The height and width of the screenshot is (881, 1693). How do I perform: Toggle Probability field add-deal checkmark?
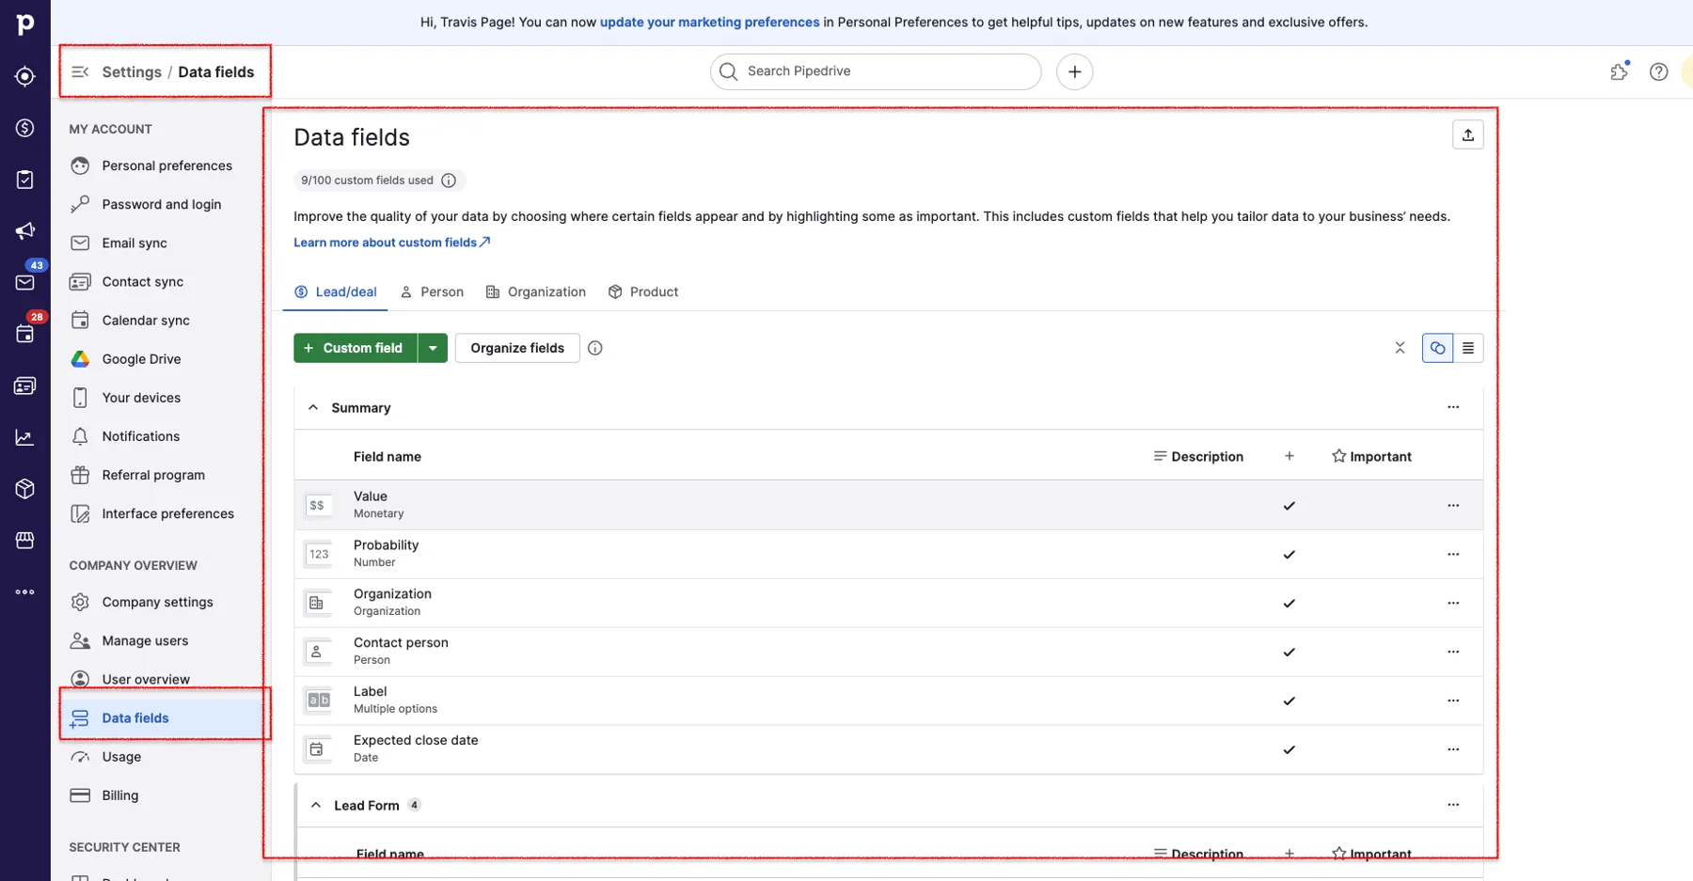[1289, 555]
